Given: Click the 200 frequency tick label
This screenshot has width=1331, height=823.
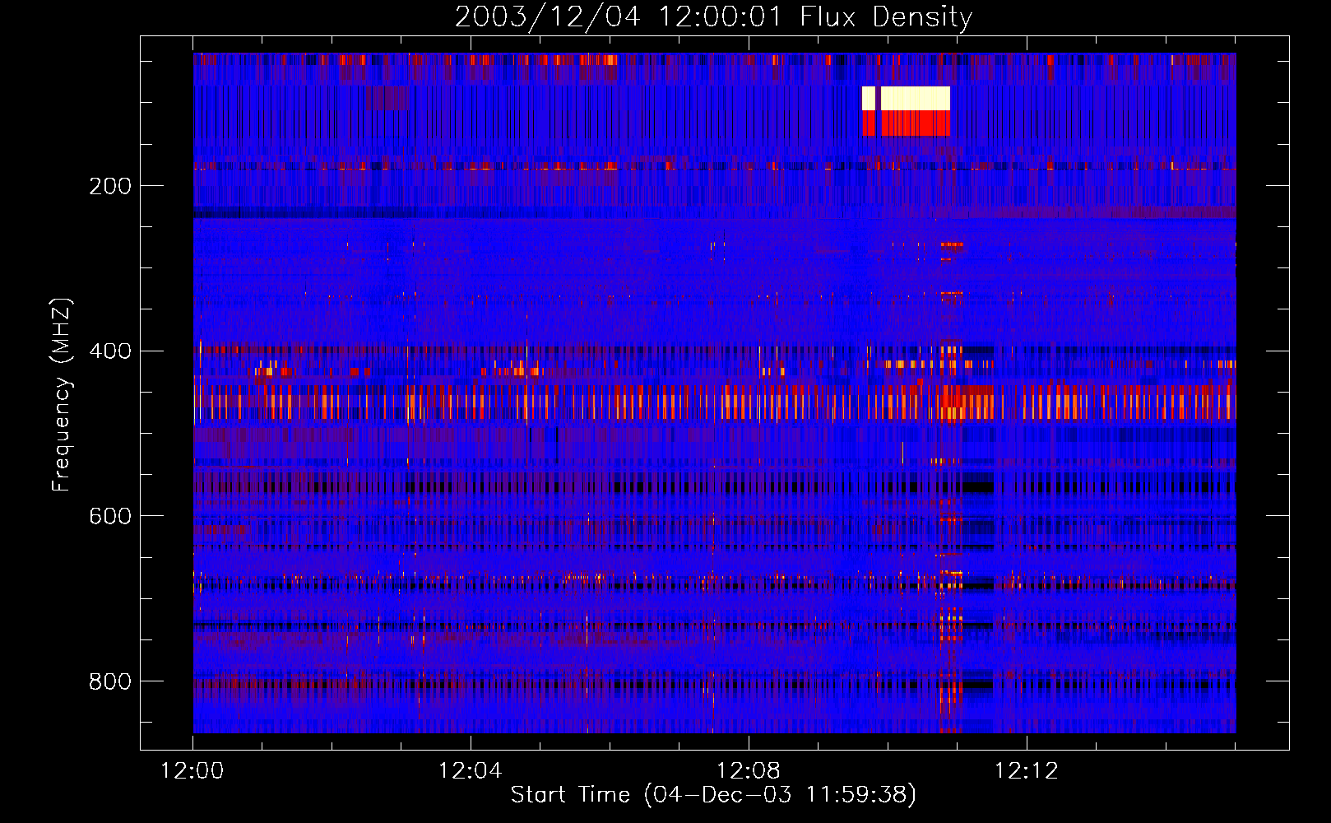Looking at the screenshot, I should coord(110,186).
